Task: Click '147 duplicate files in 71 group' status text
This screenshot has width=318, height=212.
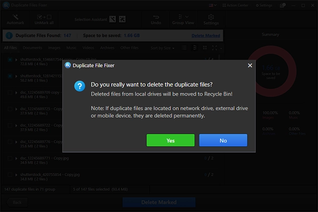Action: pyautogui.click(x=30, y=190)
